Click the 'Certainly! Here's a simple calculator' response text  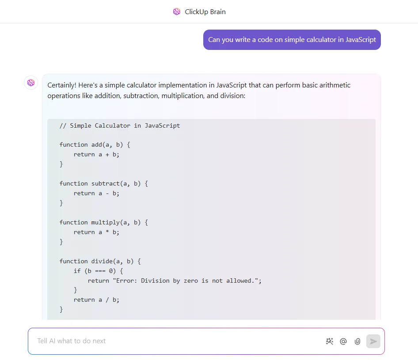coord(199,91)
